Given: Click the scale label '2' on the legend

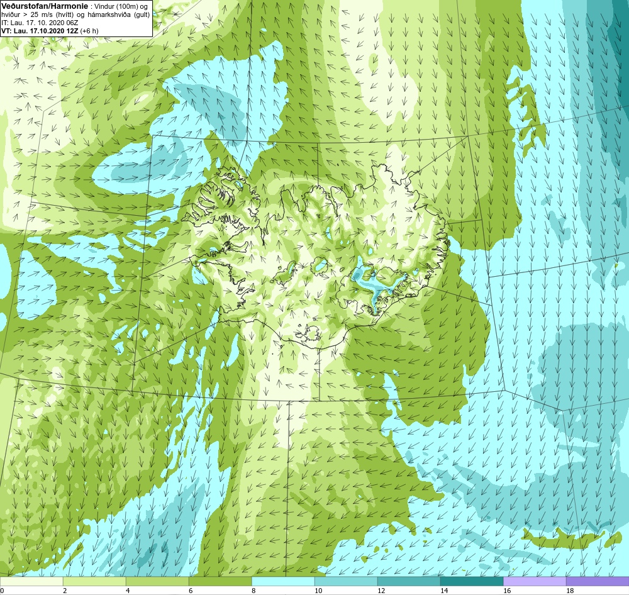Looking at the screenshot, I should click(x=65, y=591).
